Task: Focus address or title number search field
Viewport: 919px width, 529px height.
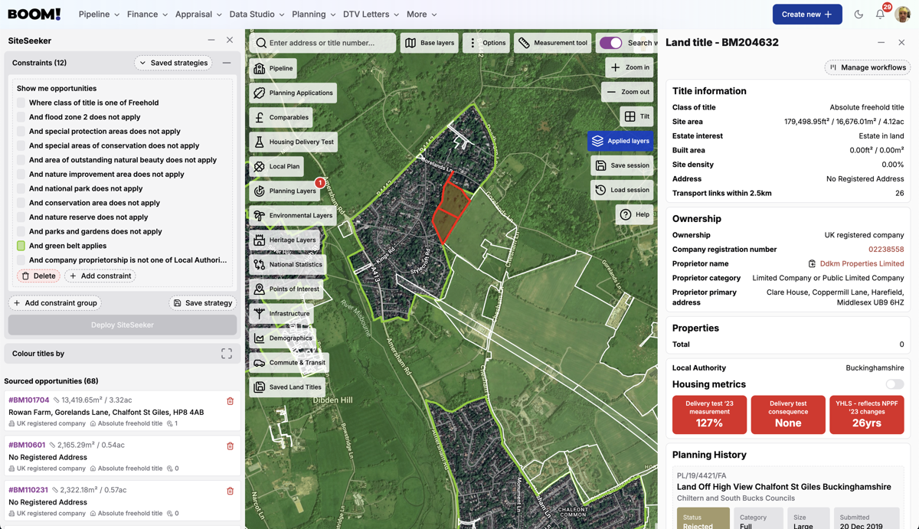Action: click(322, 43)
